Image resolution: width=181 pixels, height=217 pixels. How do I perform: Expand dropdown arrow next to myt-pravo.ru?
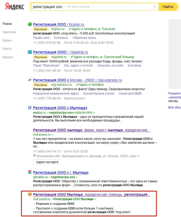(x=52, y=135)
